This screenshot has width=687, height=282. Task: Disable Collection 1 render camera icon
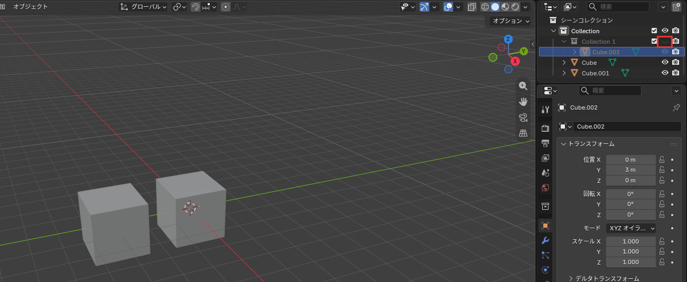[x=675, y=41]
